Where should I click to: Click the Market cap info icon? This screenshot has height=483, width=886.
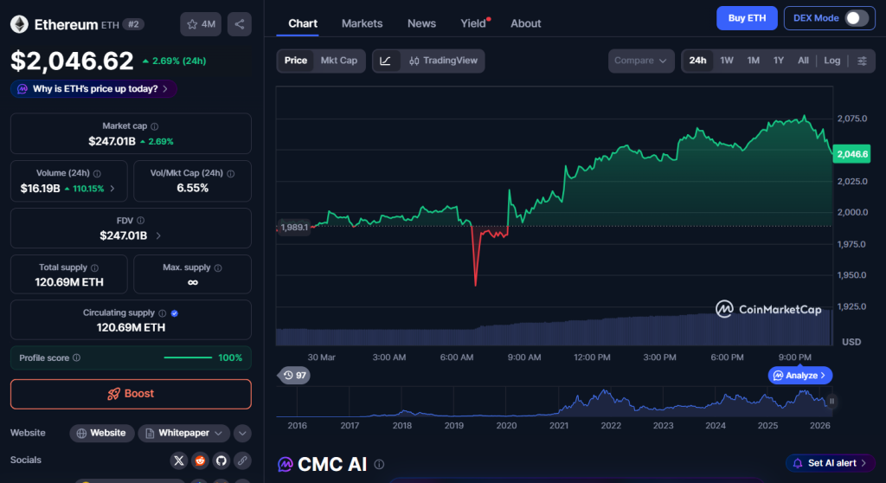155,126
